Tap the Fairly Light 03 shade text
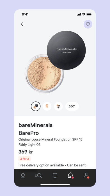110x196 pixels. point(29,145)
